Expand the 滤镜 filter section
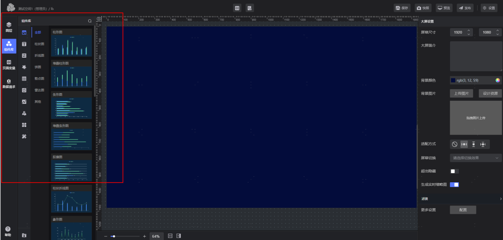 click(460, 199)
